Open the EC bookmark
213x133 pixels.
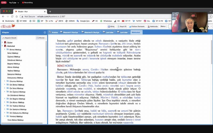point(95,21)
